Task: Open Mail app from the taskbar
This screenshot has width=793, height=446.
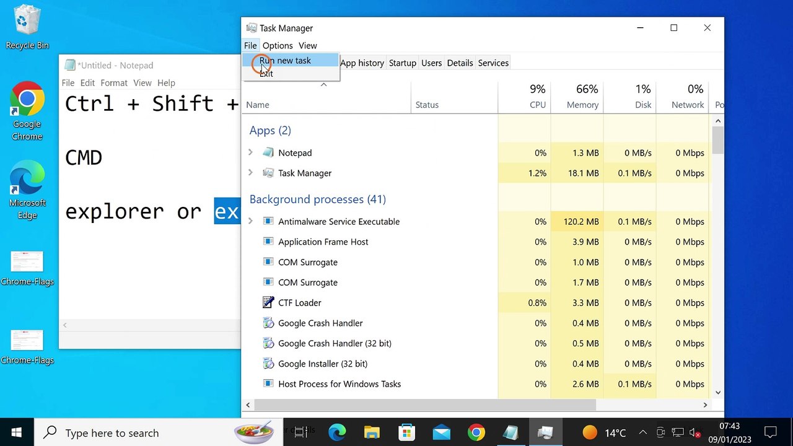Action: [441, 432]
